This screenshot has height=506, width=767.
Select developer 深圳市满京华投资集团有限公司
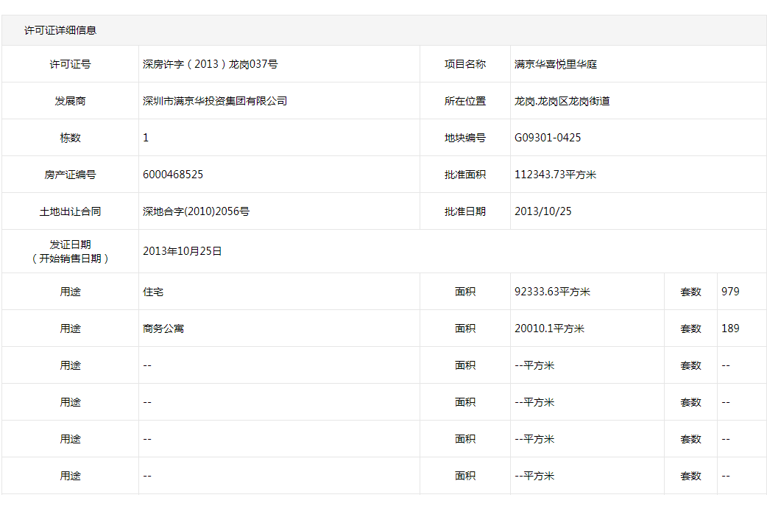215,101
